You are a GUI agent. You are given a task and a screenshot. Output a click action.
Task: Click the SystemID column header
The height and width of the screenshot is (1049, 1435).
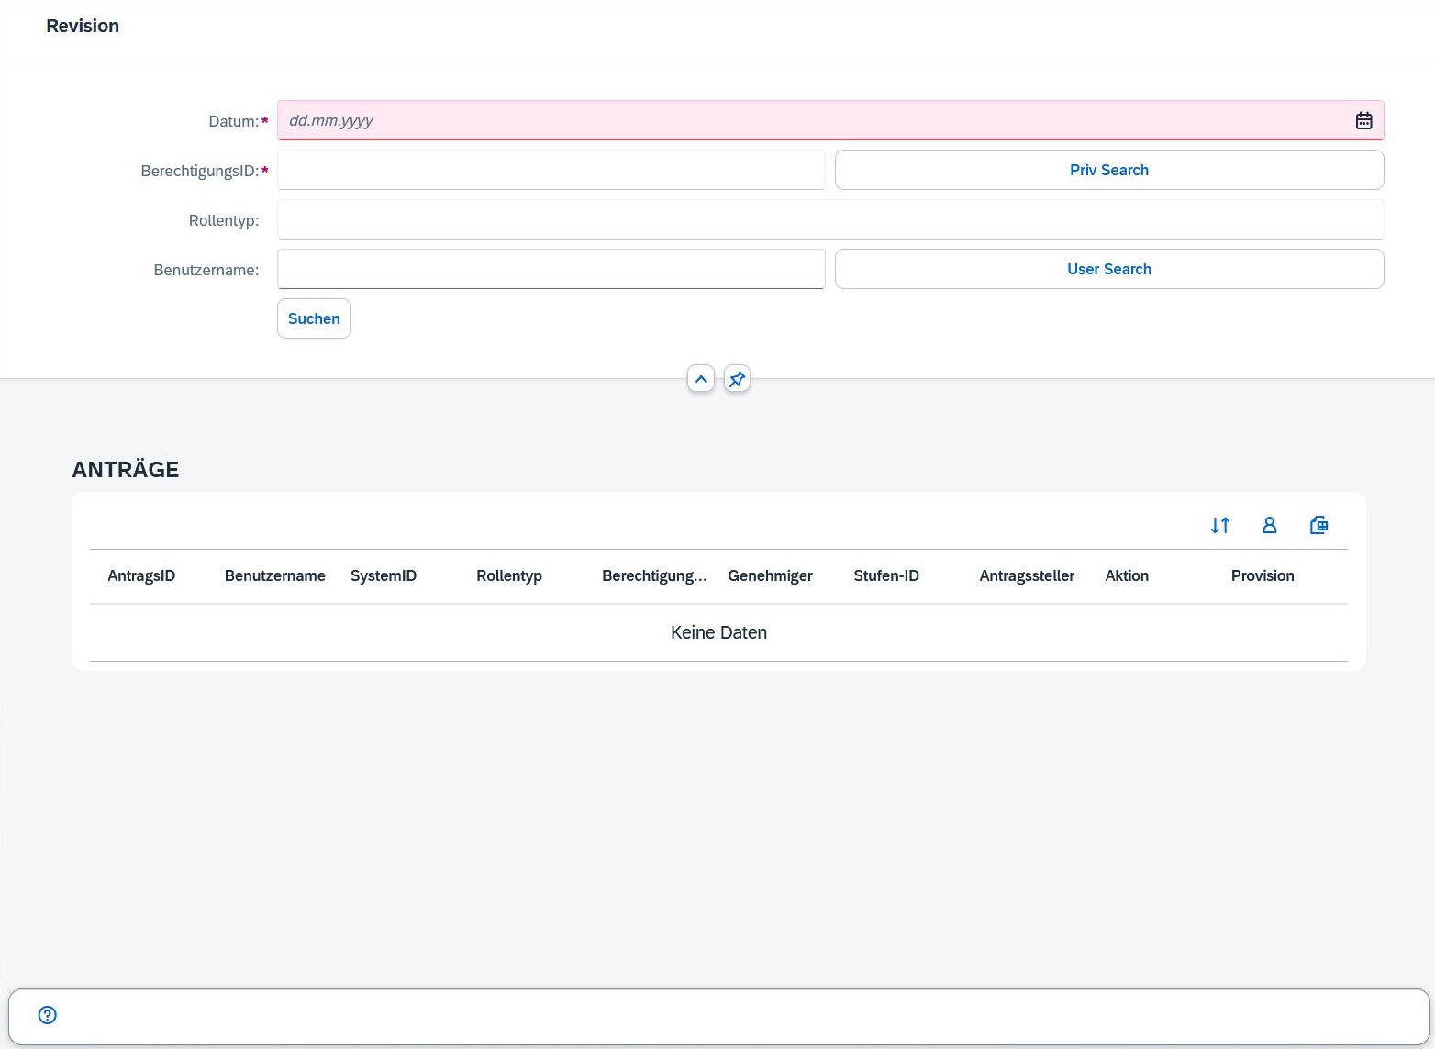384,575
